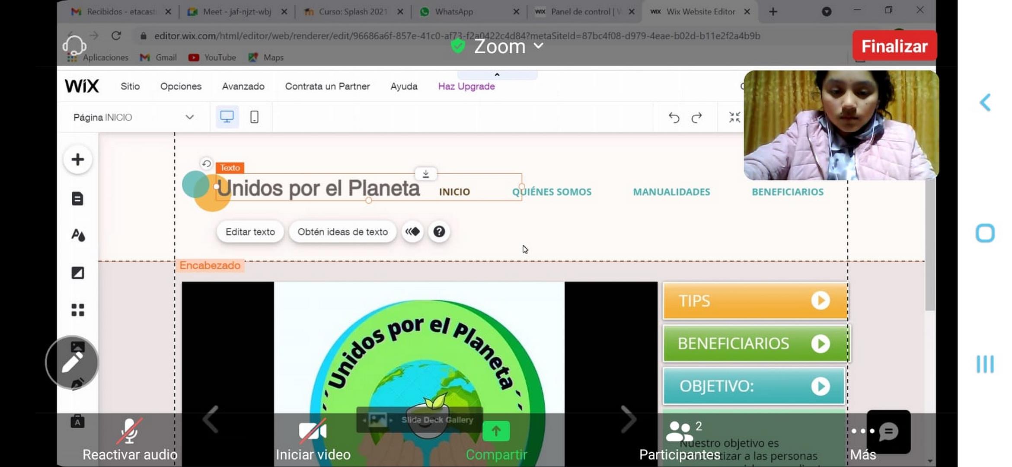Click the Zoom audio headset icon

pyautogui.click(x=74, y=45)
